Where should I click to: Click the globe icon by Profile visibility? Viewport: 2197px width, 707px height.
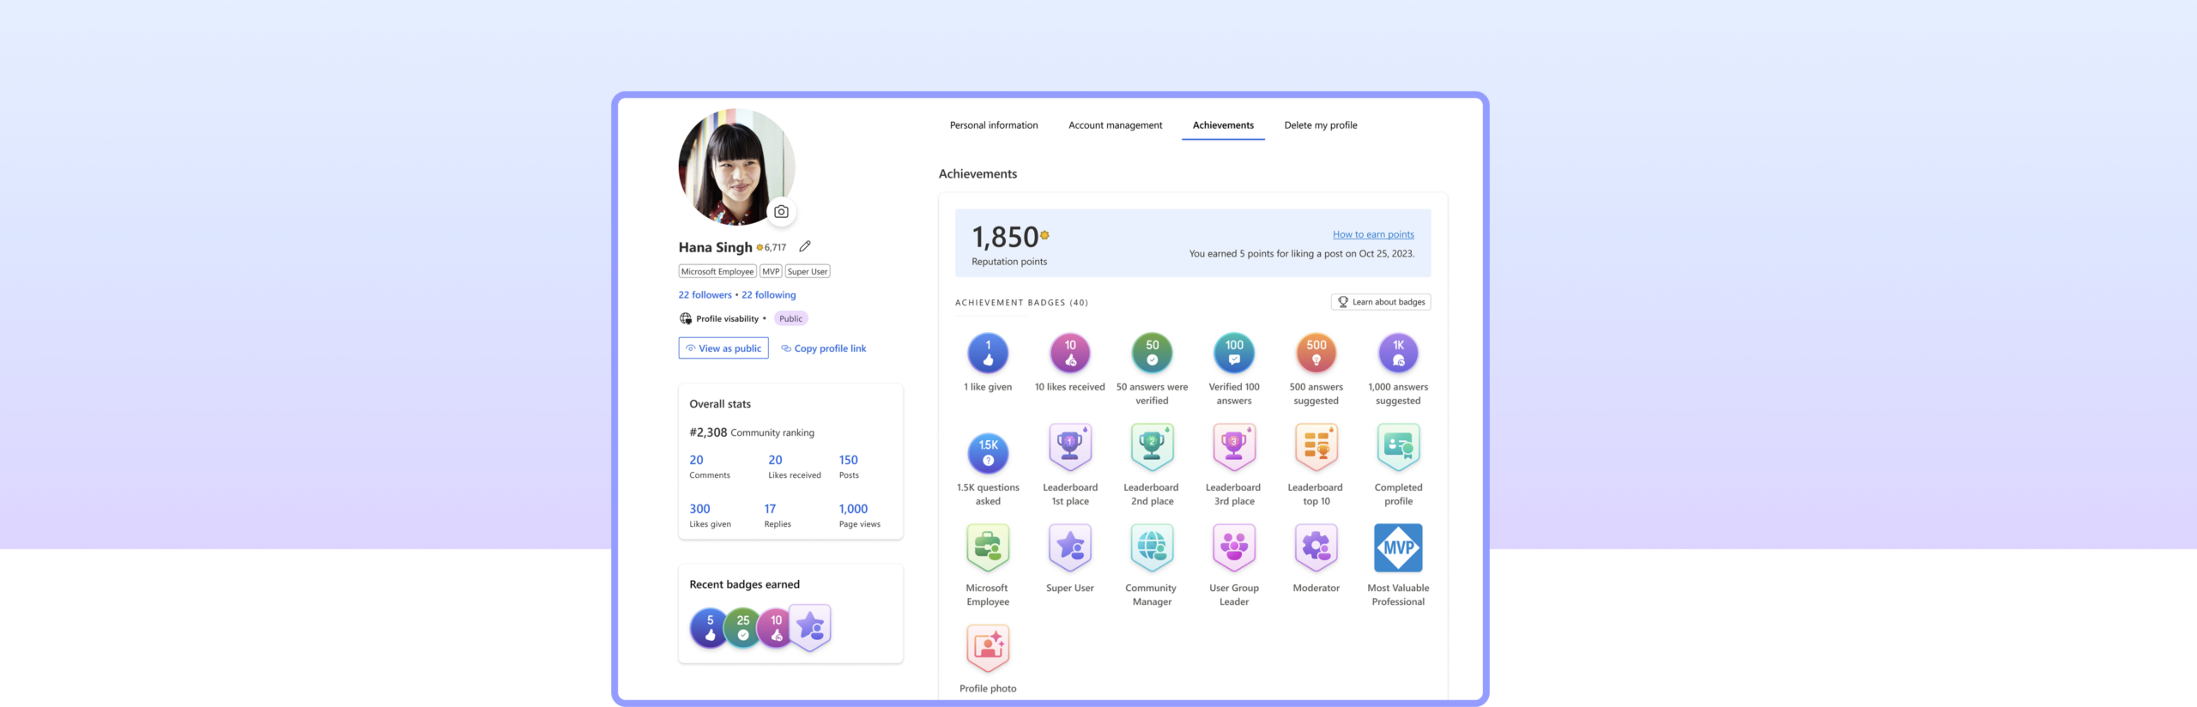click(686, 318)
